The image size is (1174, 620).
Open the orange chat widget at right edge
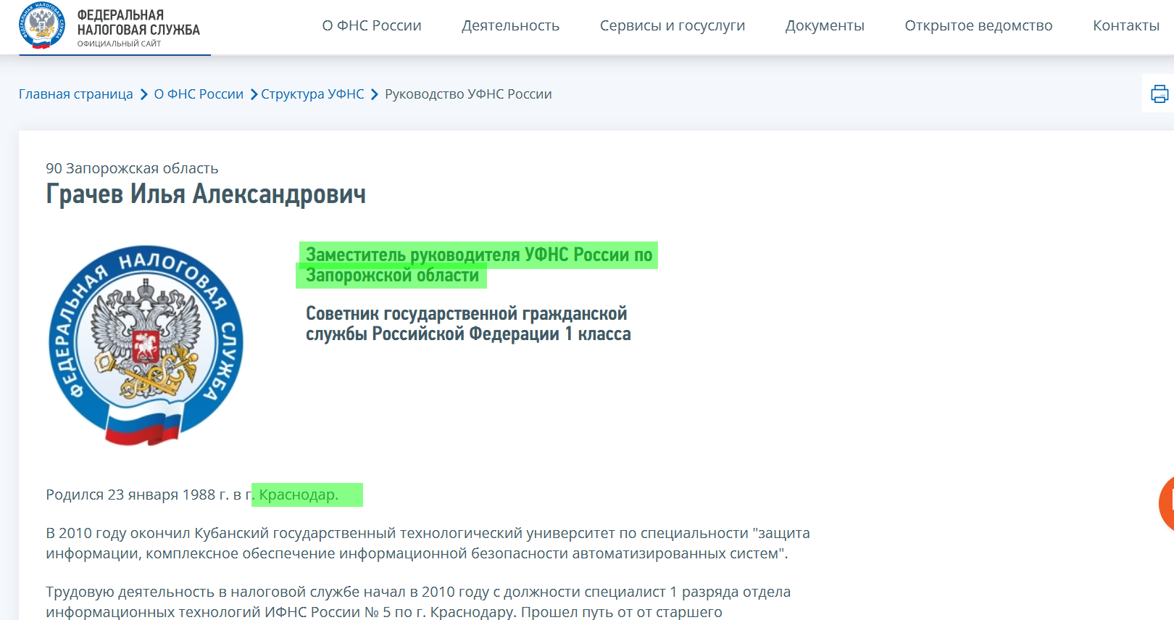tap(1167, 503)
